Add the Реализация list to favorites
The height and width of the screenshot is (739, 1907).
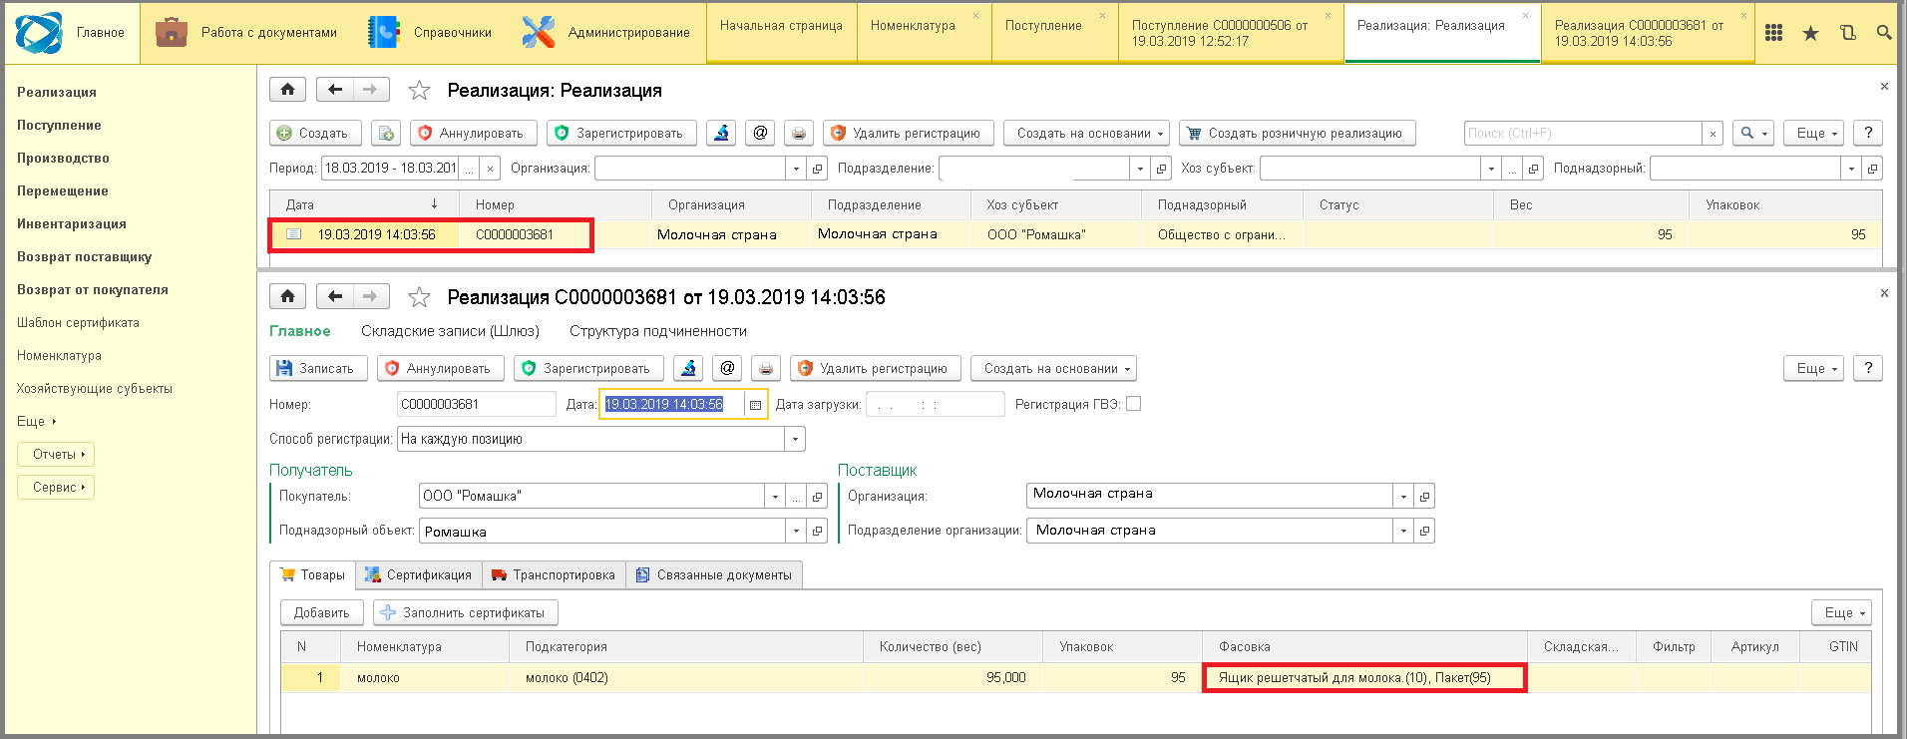click(x=419, y=91)
